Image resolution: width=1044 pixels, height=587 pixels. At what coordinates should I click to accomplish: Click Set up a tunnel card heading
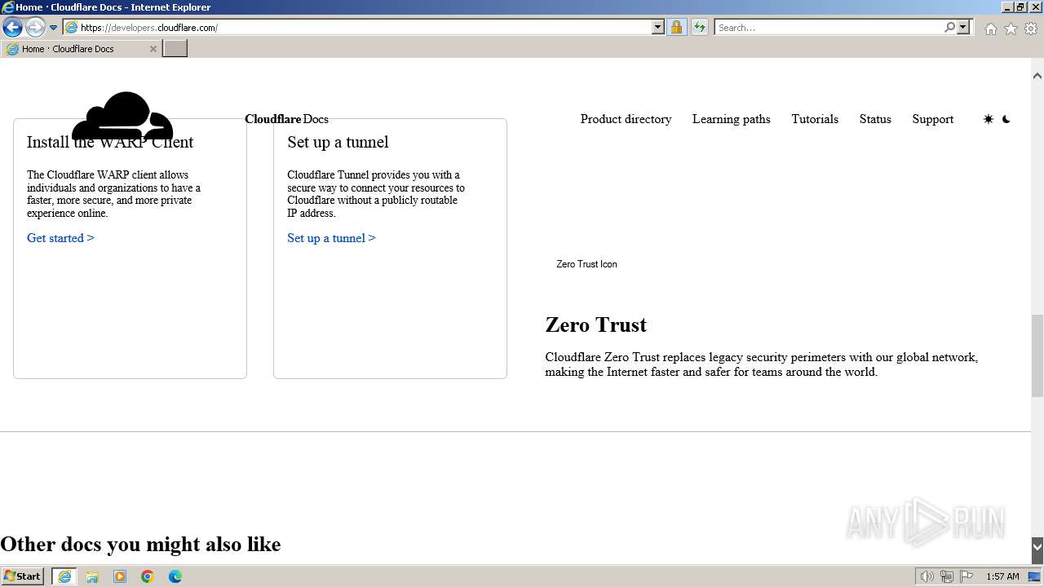[x=338, y=142]
